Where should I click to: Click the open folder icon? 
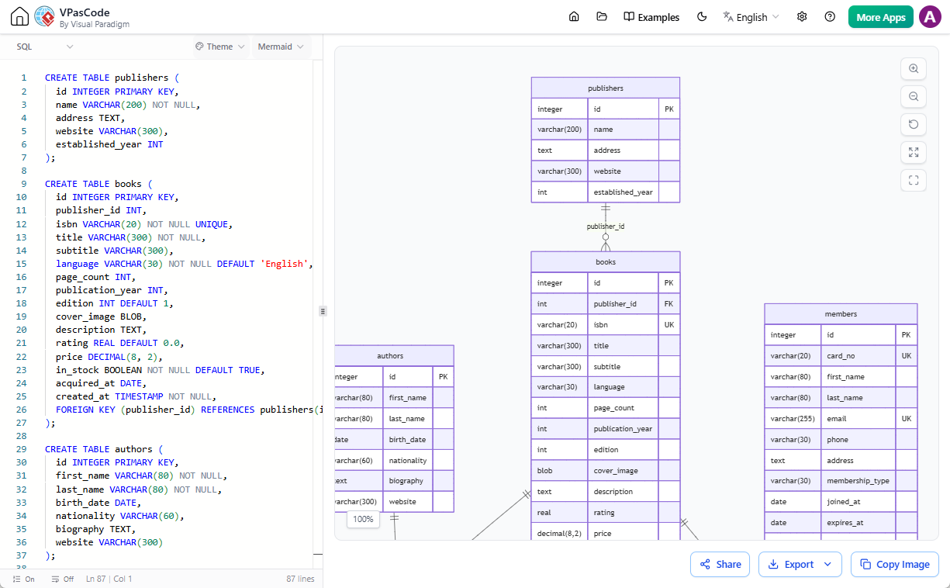pyautogui.click(x=602, y=17)
